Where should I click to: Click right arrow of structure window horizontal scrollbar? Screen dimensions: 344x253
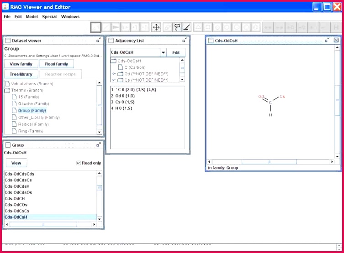(x=332, y=162)
